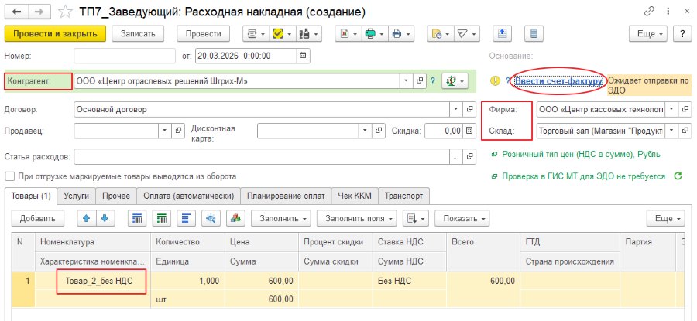Expand the Контрагент dropdown list

(x=406, y=81)
